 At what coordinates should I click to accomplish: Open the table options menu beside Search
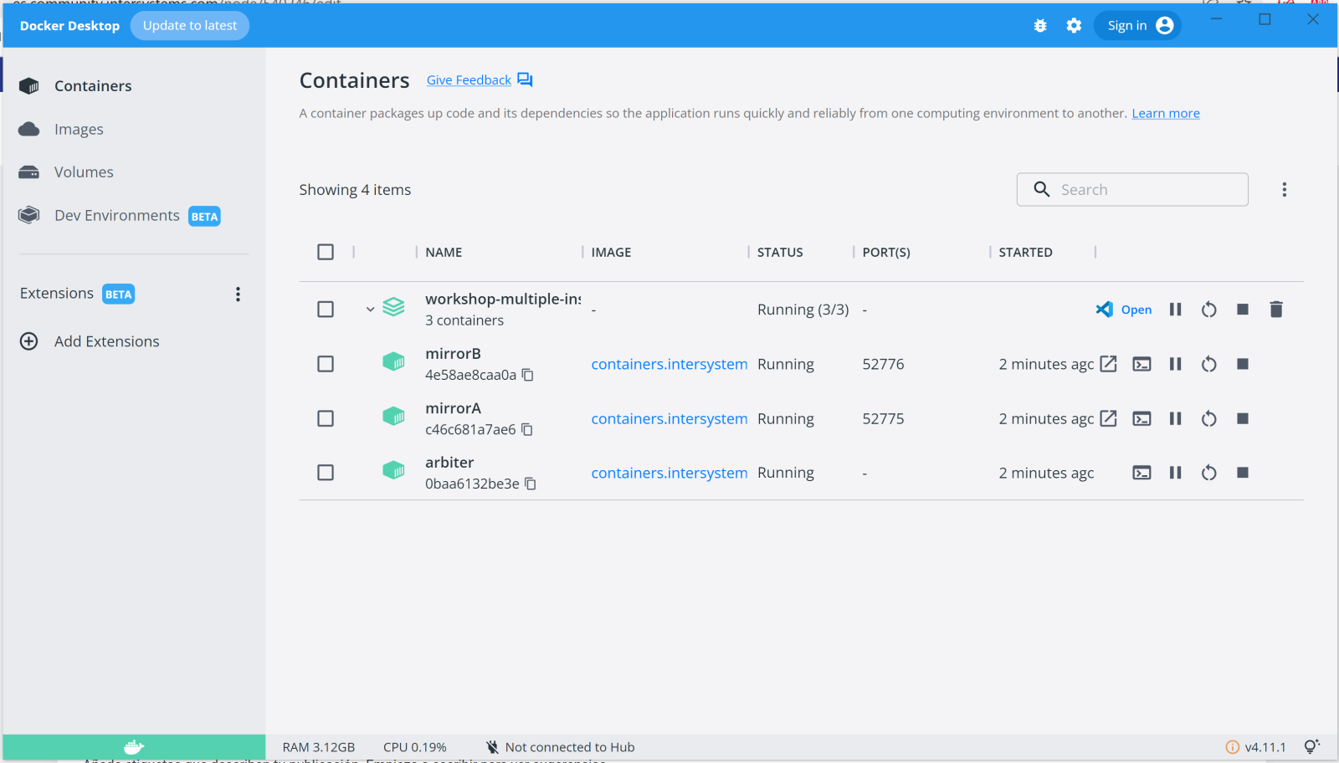(x=1284, y=190)
